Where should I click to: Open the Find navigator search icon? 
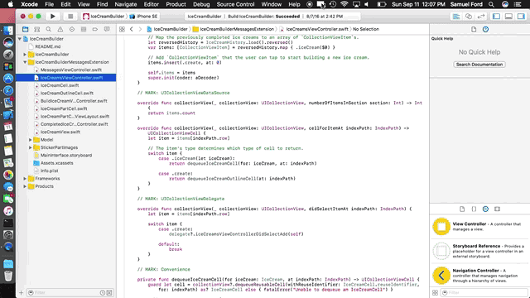click(x=48, y=30)
